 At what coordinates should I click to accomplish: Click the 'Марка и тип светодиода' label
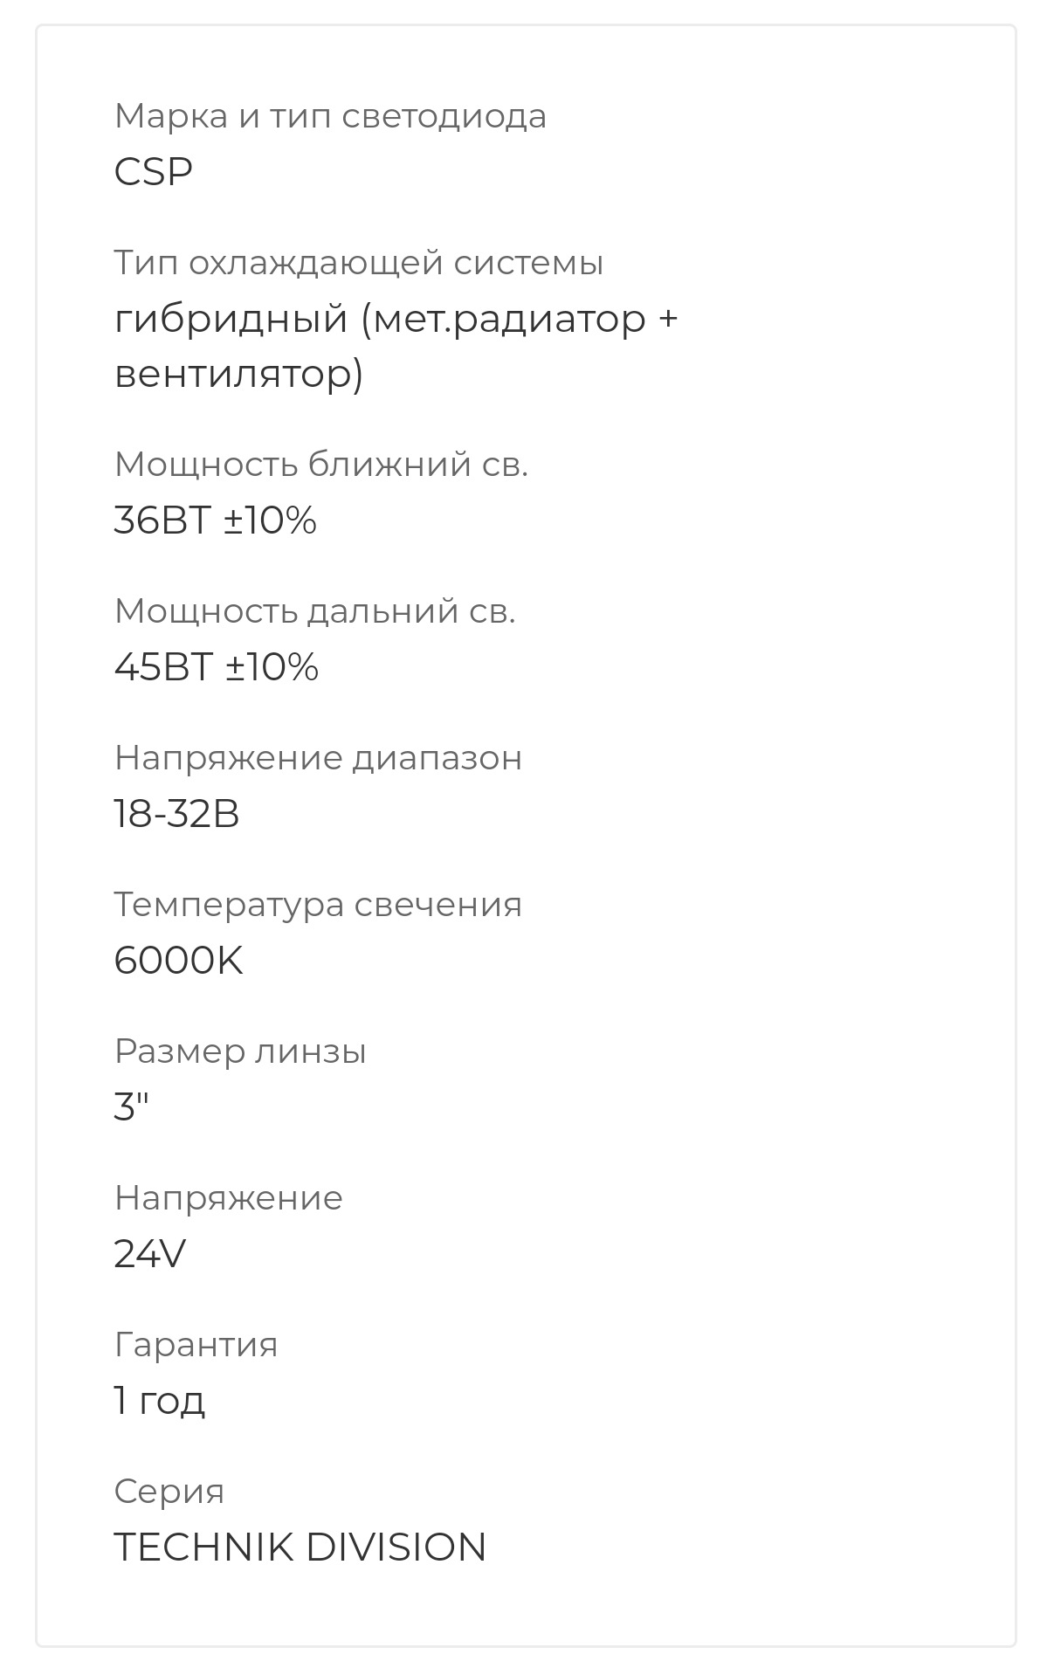(x=330, y=117)
